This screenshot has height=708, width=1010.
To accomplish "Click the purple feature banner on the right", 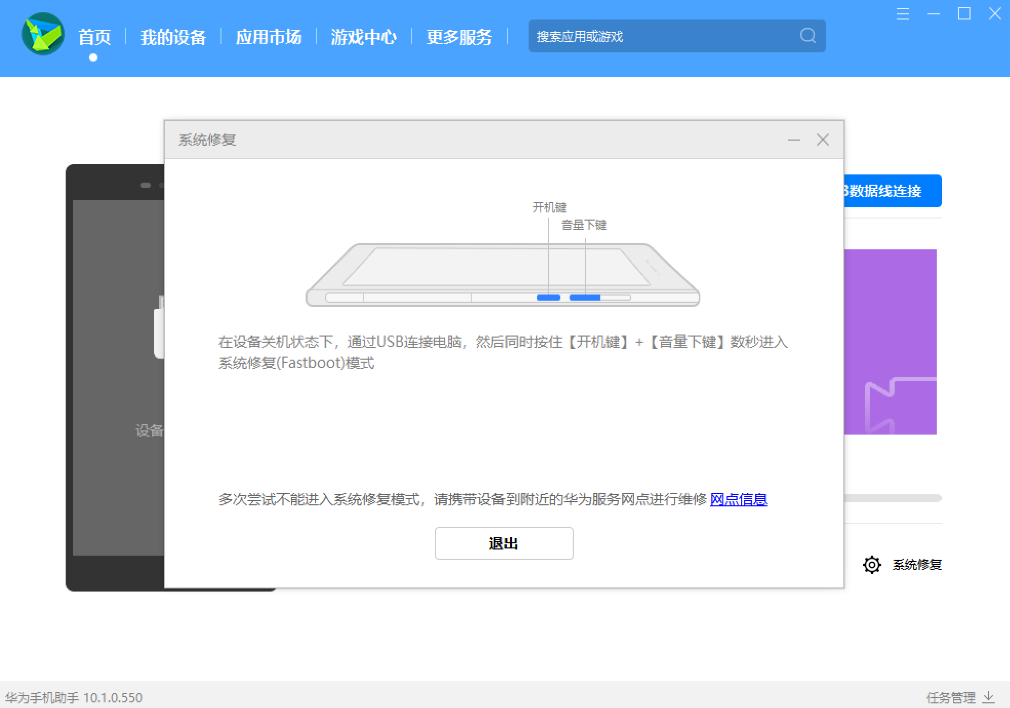I will (892, 341).
